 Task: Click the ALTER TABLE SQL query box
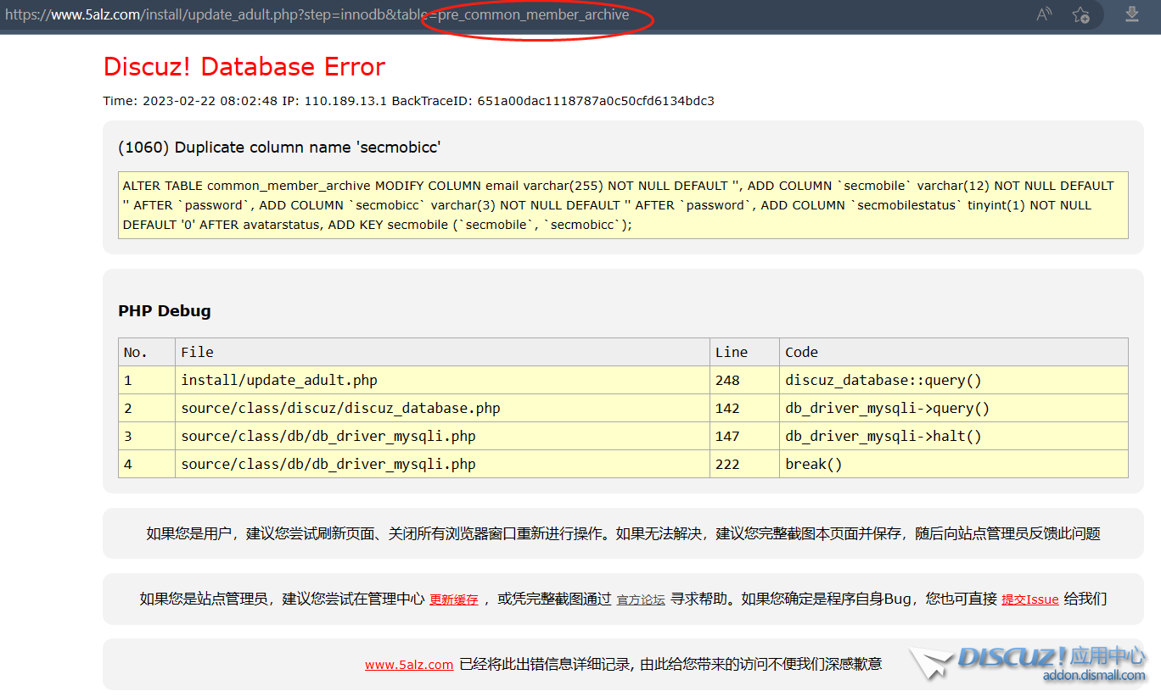pyautogui.click(x=622, y=205)
